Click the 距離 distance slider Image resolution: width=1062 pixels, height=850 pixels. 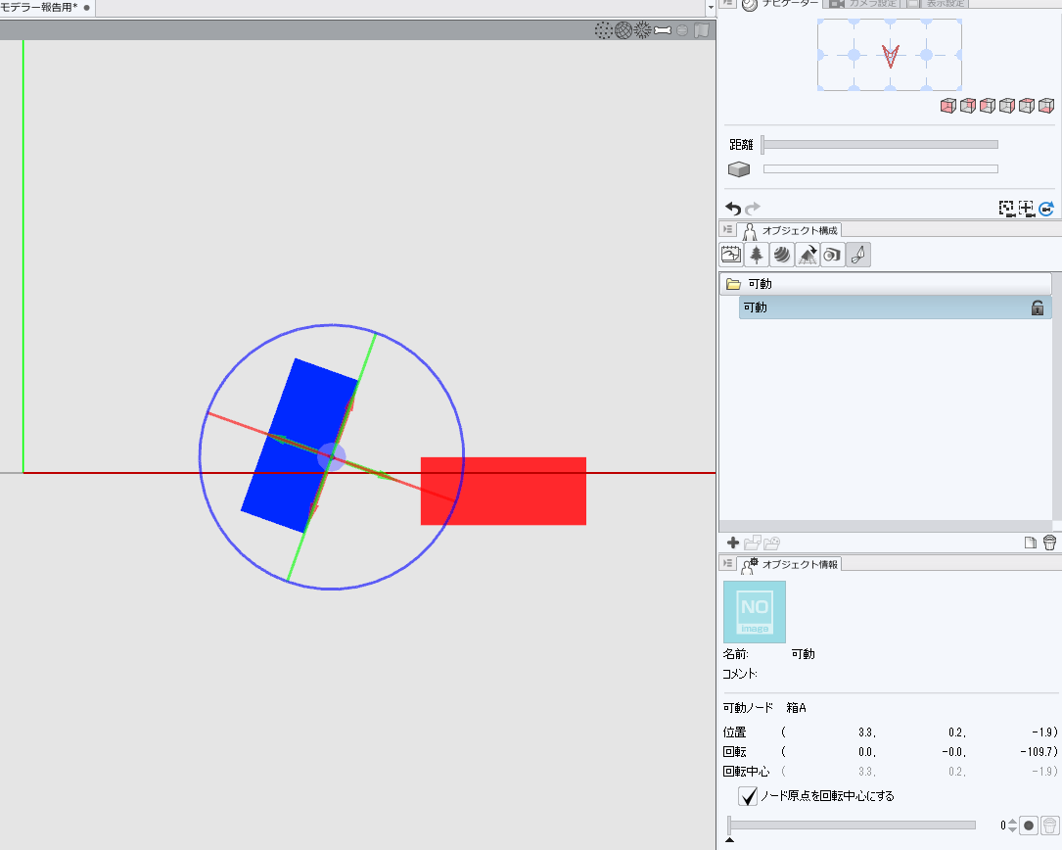(x=879, y=145)
